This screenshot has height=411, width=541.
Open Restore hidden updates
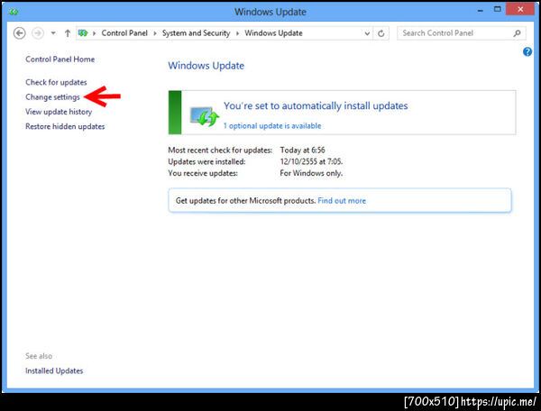pyautogui.click(x=65, y=126)
